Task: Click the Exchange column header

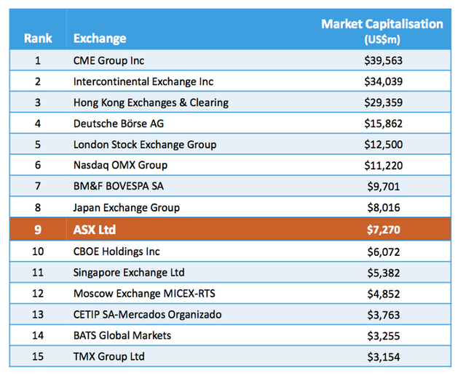Action: click(100, 38)
